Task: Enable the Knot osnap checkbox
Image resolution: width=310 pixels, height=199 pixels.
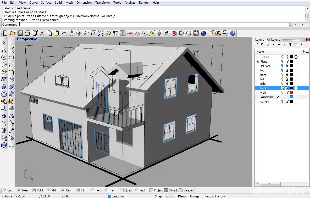Action: (136, 190)
